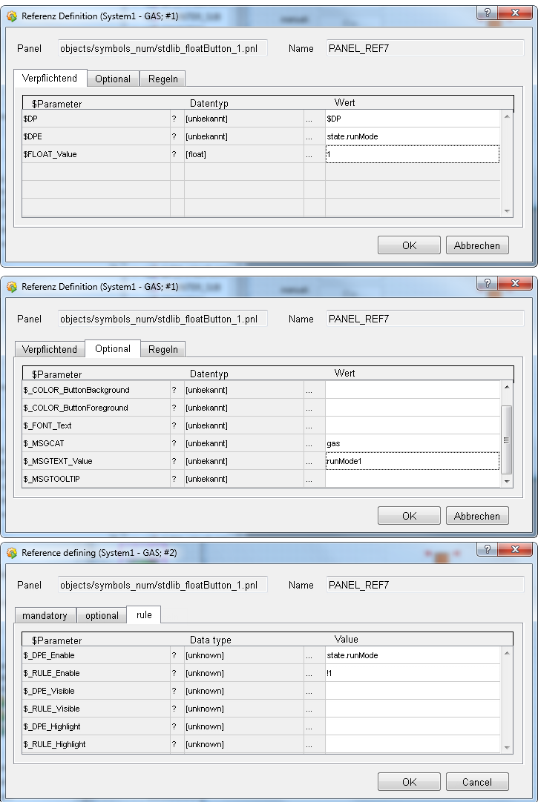
Task: Click the scroll-up arrow of the top dialog table
Action: 507,116
